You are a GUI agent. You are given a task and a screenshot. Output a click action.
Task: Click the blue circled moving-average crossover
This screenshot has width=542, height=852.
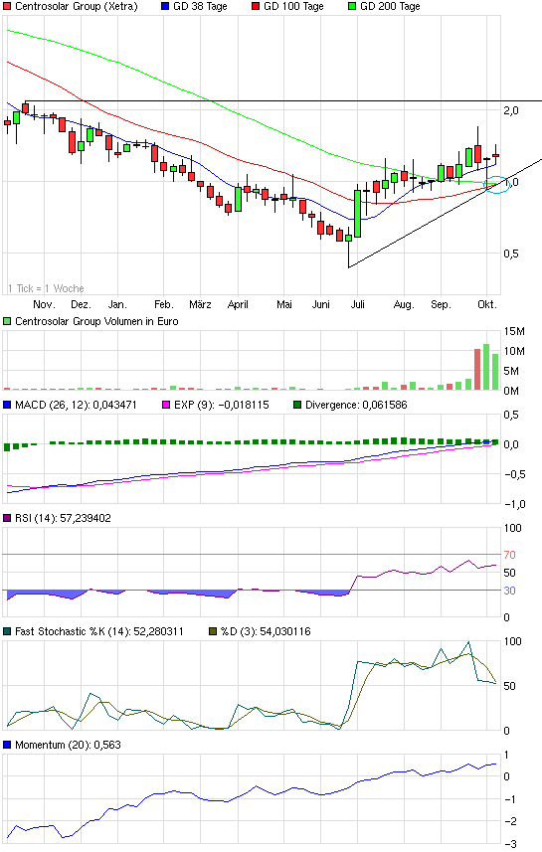(497, 185)
